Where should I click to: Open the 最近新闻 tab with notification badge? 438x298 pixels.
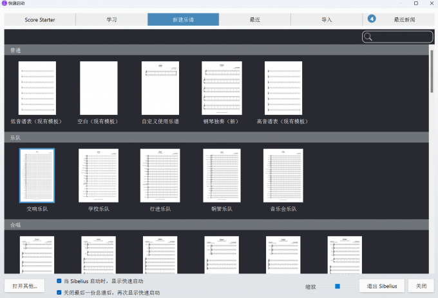(x=397, y=19)
